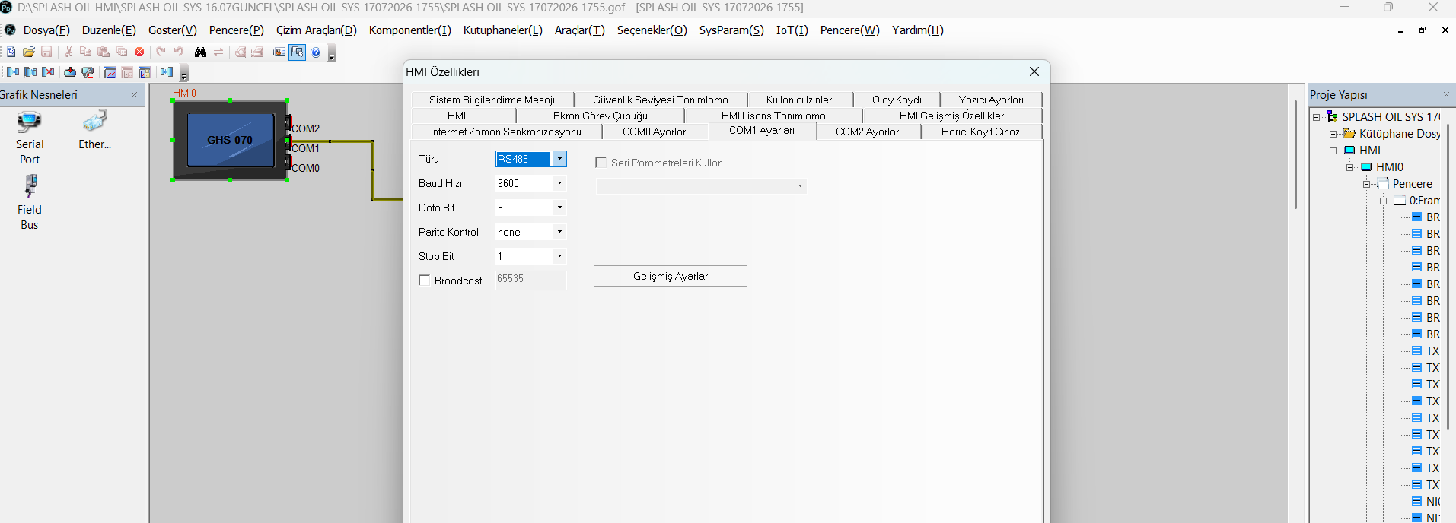Image resolution: width=1456 pixels, height=523 pixels.
Task: Select the GHS-070 HMI device on canvas
Action: [x=230, y=140]
